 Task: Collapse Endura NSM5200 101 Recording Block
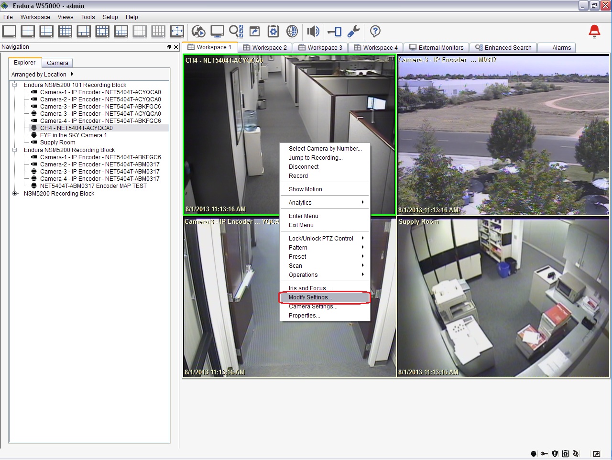tap(15, 85)
